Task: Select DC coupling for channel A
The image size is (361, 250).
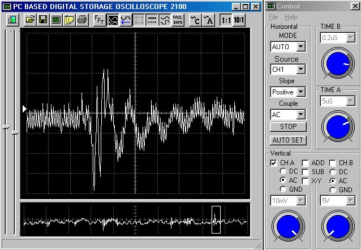Action: pos(282,171)
